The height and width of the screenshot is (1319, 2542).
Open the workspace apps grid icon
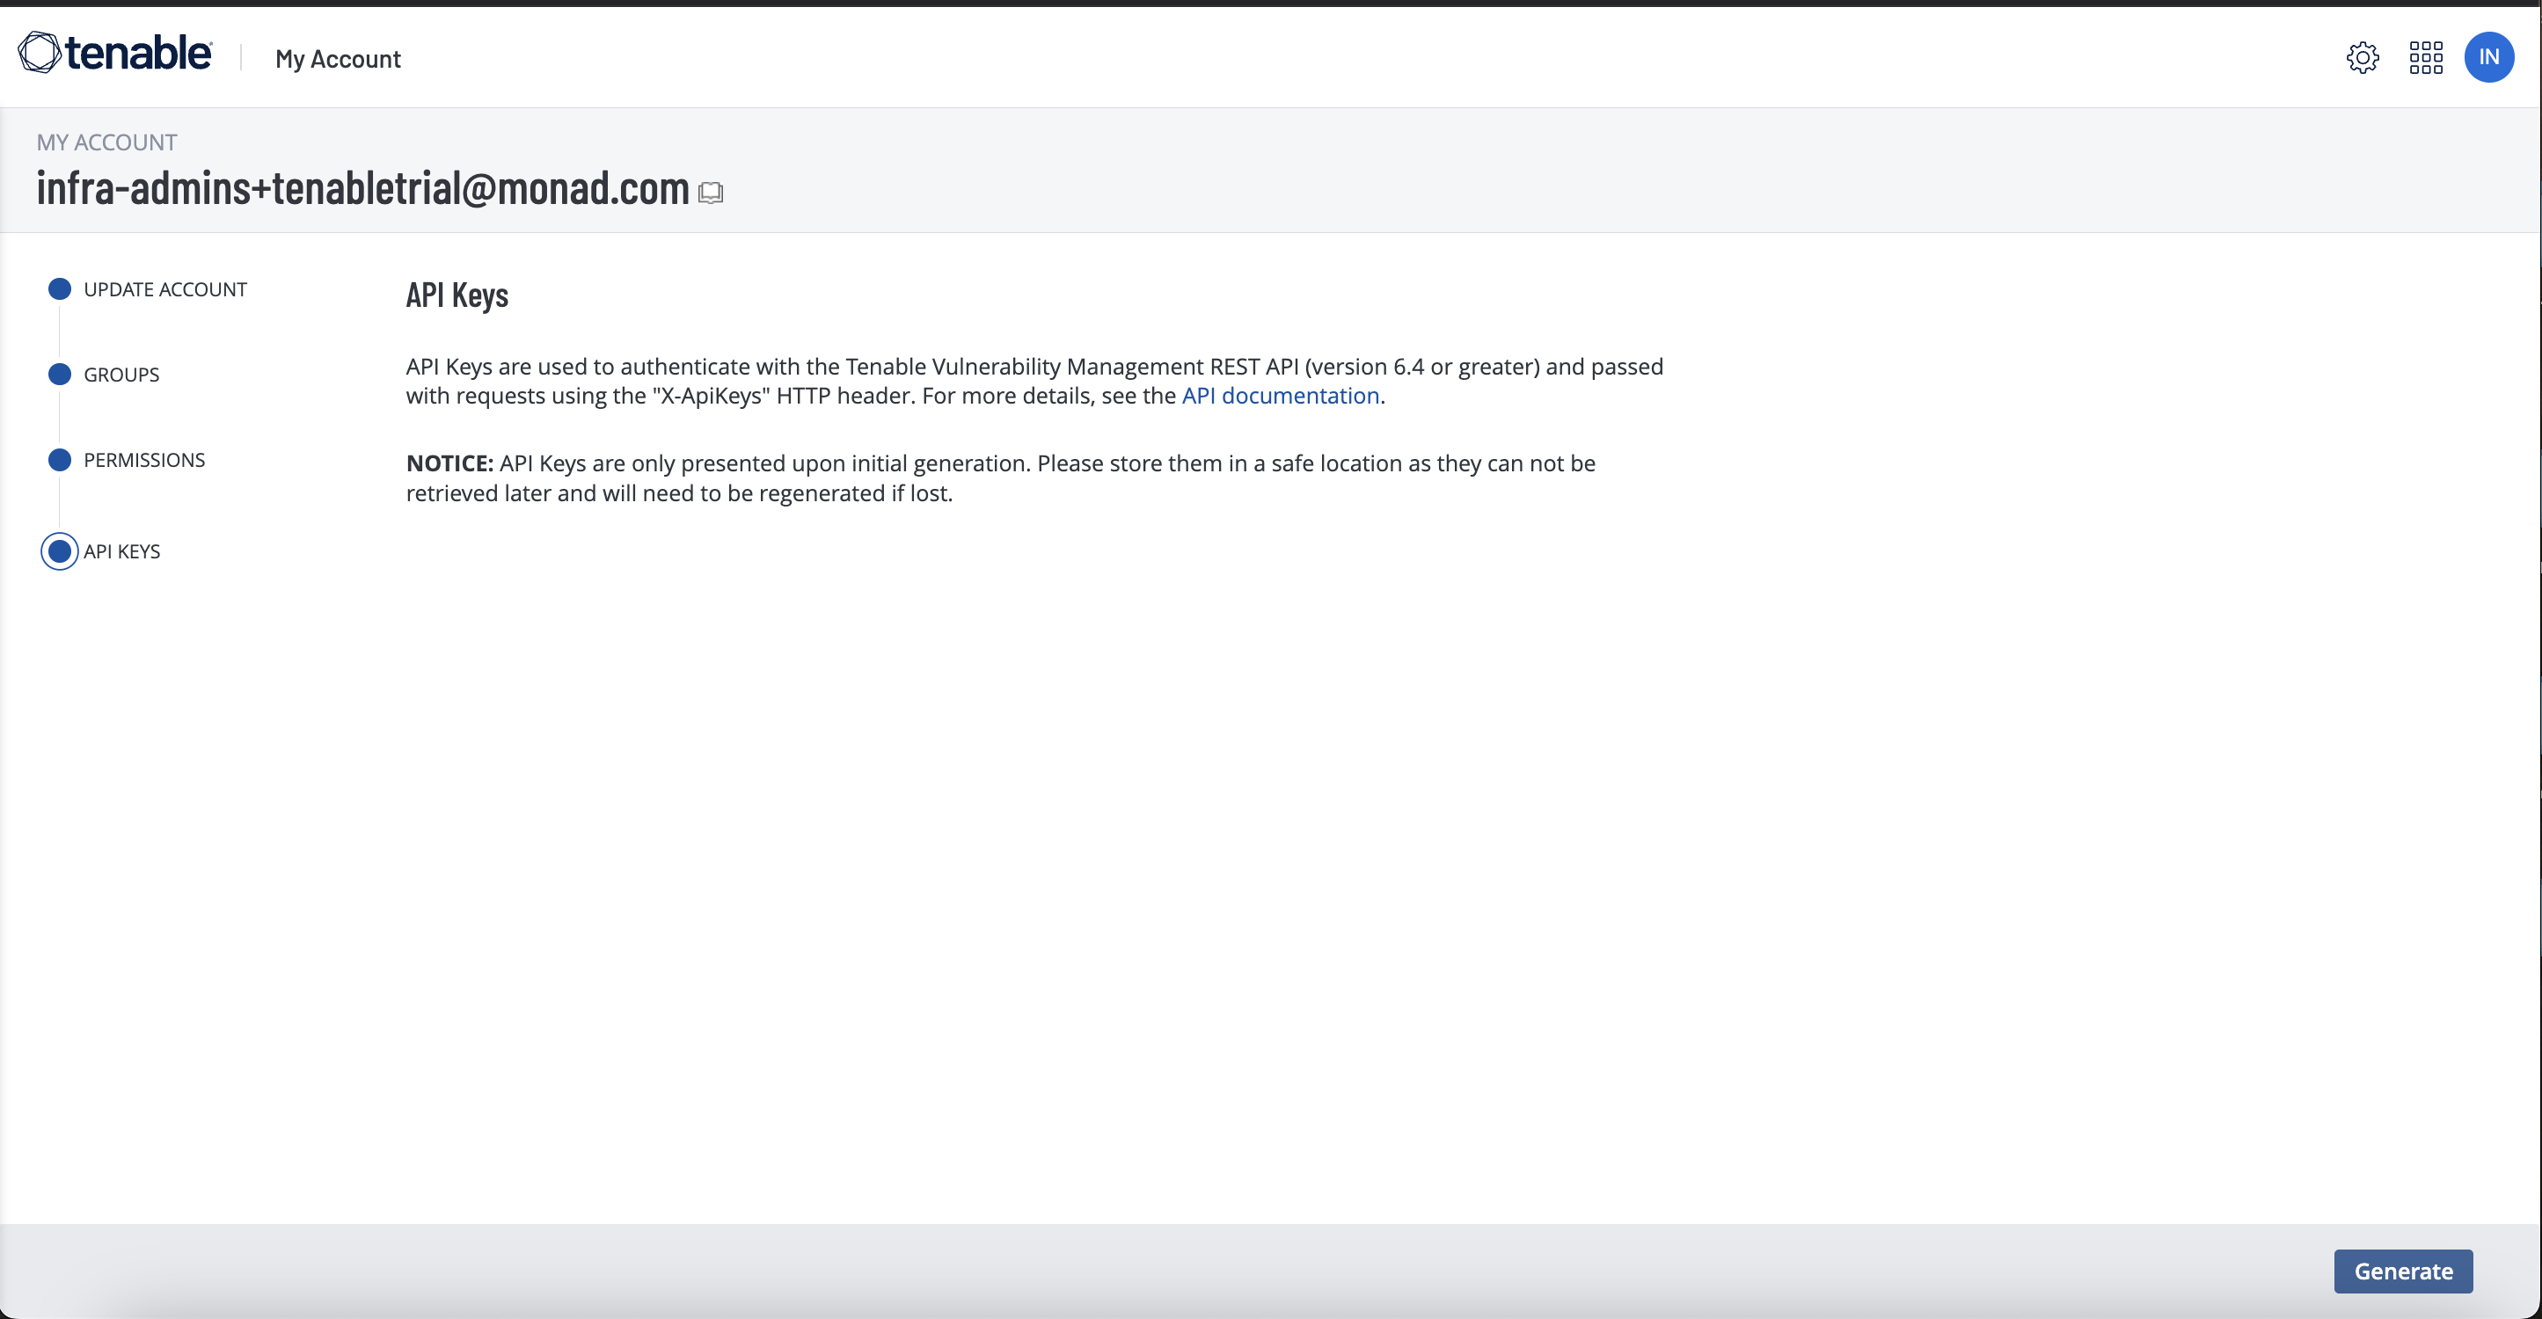point(2426,57)
